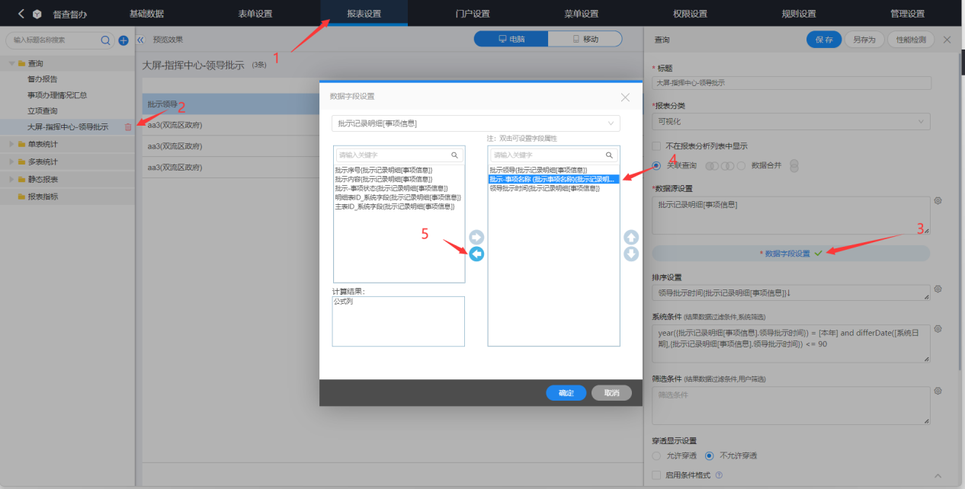Screen dimensions: 965x489
Task: Add a new report with the plus icon
Action: click(x=123, y=40)
